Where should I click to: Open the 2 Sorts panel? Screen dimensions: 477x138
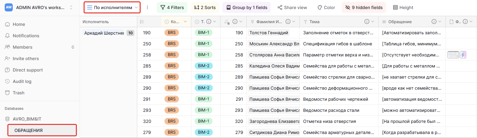point(205,7)
